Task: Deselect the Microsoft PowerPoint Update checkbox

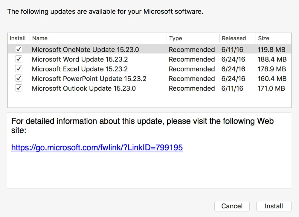Action: [19, 79]
